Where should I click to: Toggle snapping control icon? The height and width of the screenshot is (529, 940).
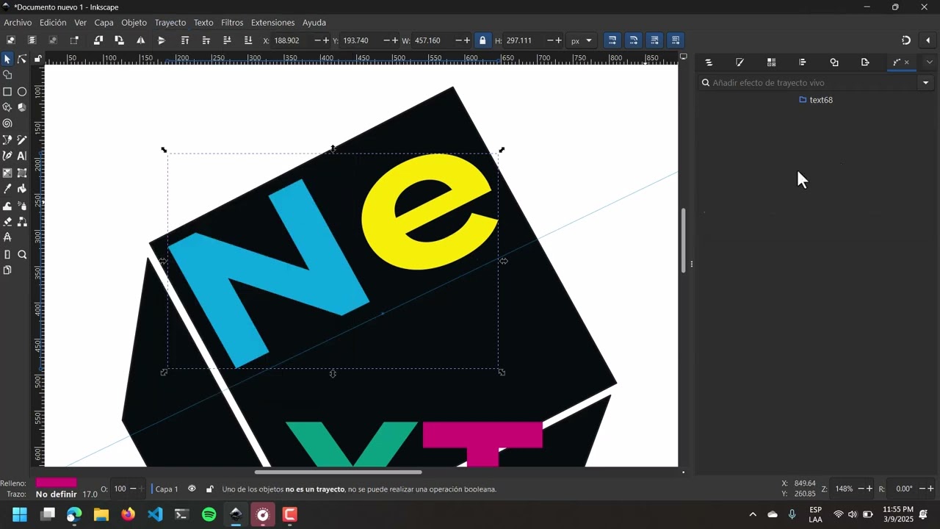(x=906, y=40)
